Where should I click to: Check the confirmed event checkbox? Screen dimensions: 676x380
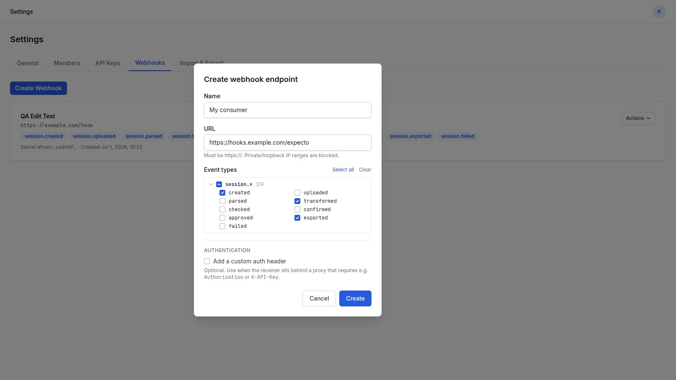coord(297,209)
